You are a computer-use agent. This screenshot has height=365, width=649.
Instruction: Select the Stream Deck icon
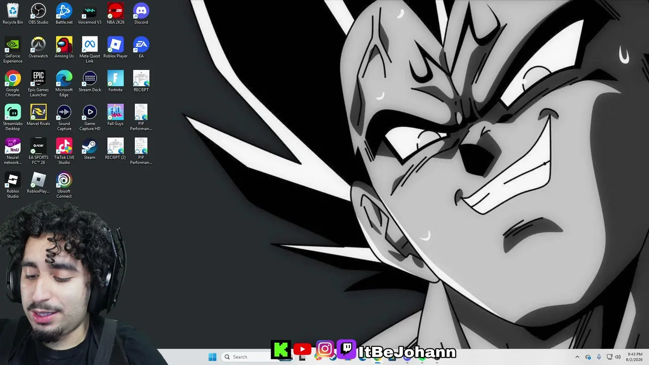(90, 82)
